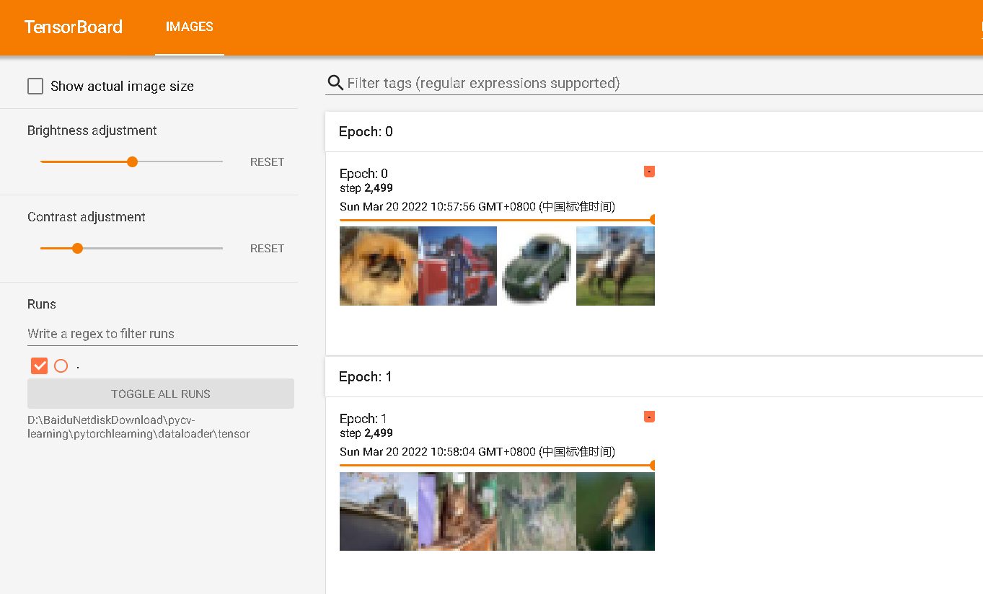Click the orange run color chip in Epoch: 0 card
Image resolution: width=983 pixels, height=594 pixels.
tap(649, 172)
